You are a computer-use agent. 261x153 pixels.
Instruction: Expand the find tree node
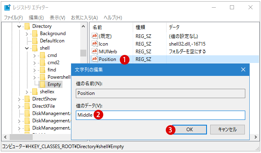point(34,70)
